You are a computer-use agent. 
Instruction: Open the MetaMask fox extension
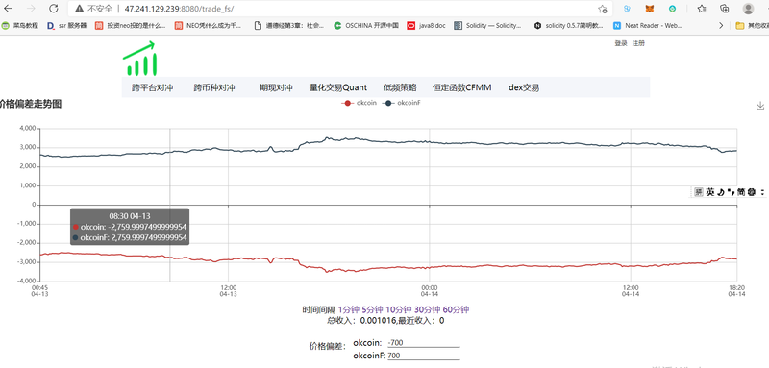(x=650, y=9)
